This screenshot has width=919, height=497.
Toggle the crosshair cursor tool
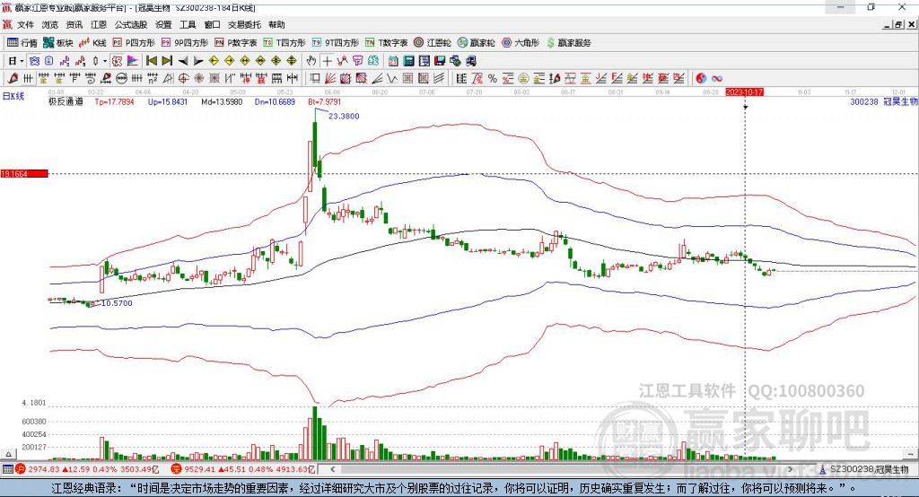coord(327,61)
